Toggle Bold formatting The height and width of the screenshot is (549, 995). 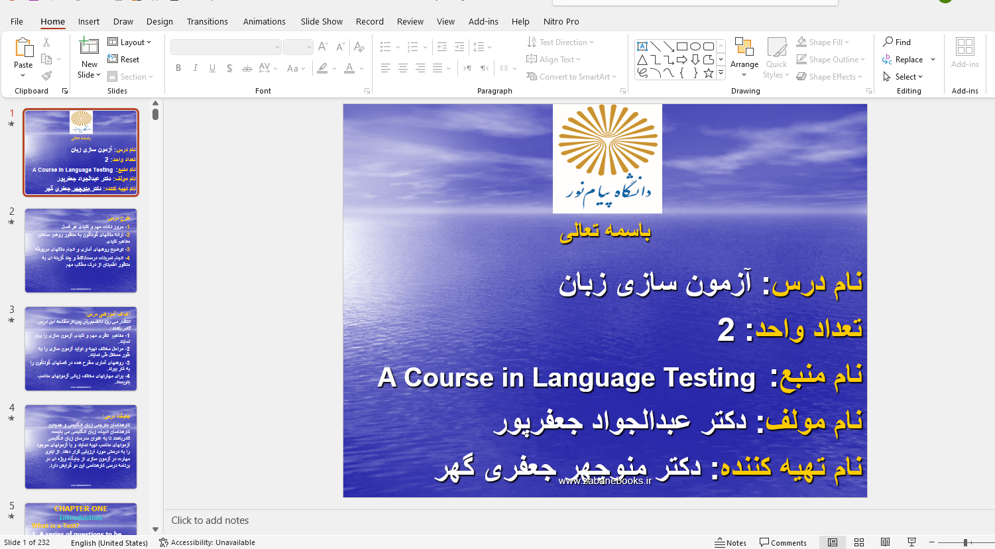click(178, 68)
